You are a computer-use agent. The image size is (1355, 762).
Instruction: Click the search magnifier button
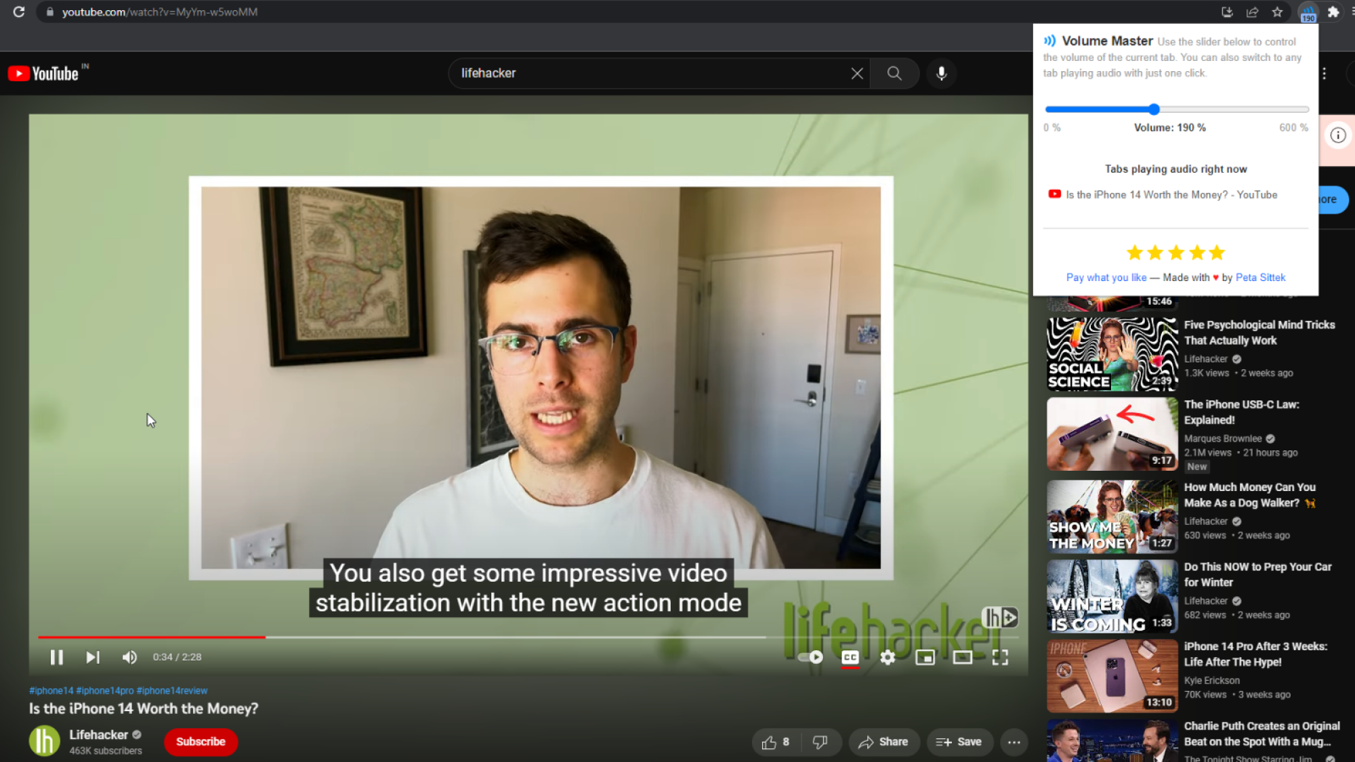click(x=894, y=73)
